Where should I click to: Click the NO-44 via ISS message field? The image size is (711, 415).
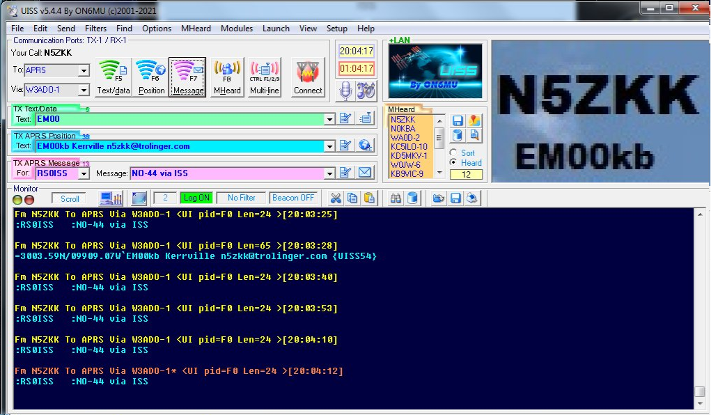(227, 173)
